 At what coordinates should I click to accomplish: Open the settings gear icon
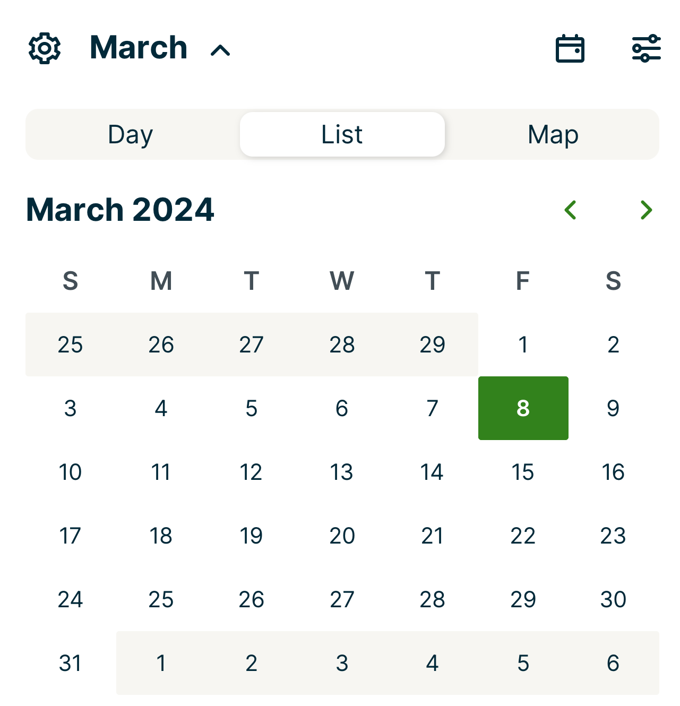click(x=45, y=48)
